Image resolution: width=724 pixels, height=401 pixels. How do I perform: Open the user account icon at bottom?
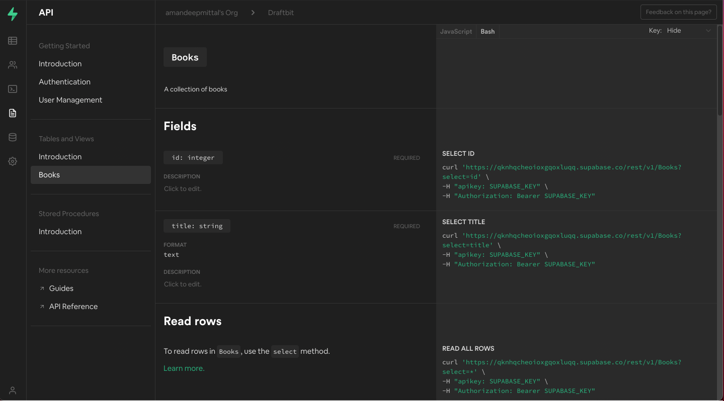(x=13, y=390)
